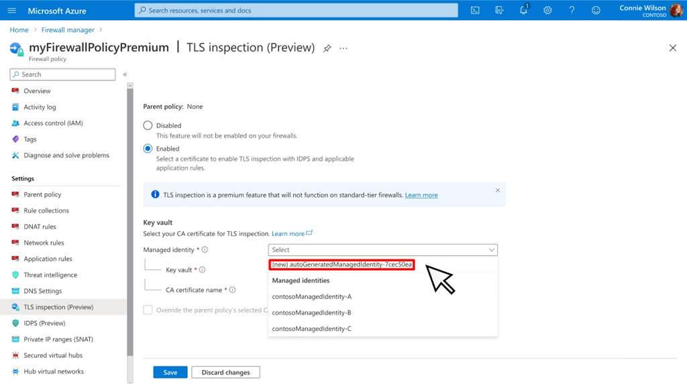Image resolution: width=687 pixels, height=384 pixels.
Task: Pick contosoManagedIdentity-B from the list
Action: (311, 313)
